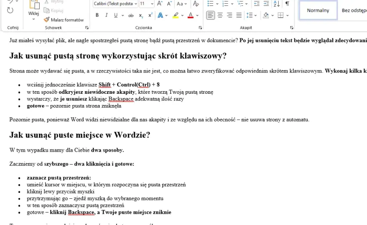Viewport: 367px width, 225px height.
Task: Click heading 'Jak usunąć puste miejsce w Wordzie?'
Action: [x=80, y=135]
